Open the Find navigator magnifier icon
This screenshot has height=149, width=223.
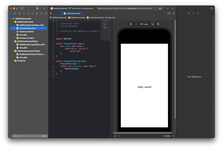[x=24, y=13]
